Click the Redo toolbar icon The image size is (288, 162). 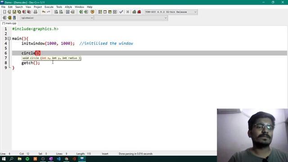tap(49, 12)
